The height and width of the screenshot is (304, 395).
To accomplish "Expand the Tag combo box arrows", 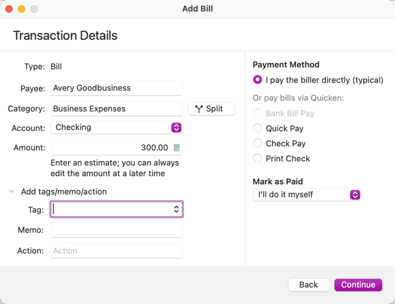I will (x=176, y=209).
